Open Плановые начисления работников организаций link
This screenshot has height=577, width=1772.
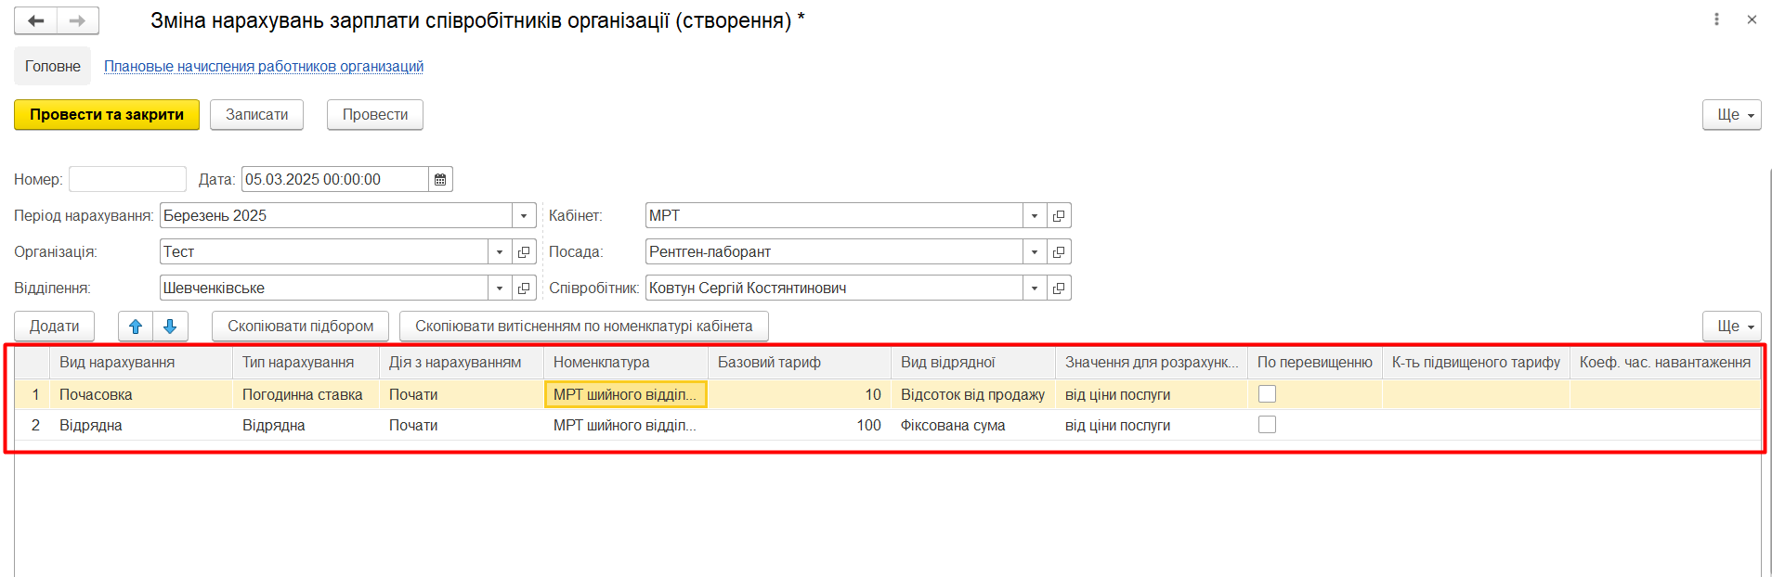click(264, 67)
